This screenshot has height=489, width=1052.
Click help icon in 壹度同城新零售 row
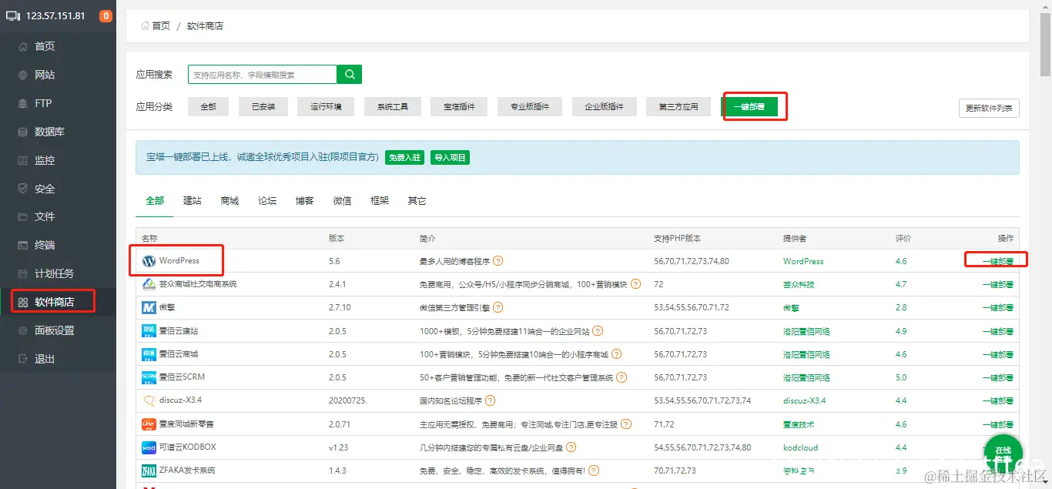click(626, 424)
